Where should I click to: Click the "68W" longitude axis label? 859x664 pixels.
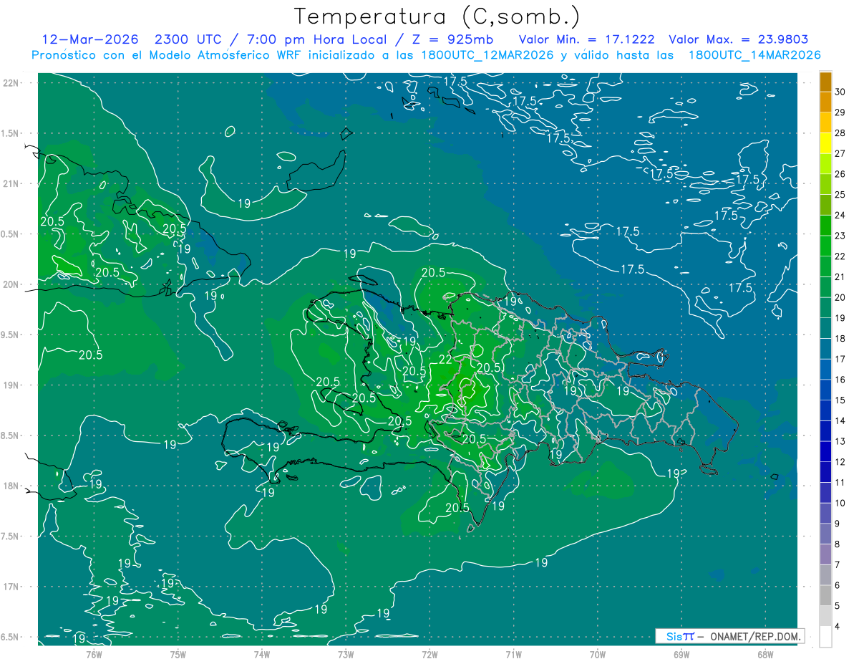765,654
